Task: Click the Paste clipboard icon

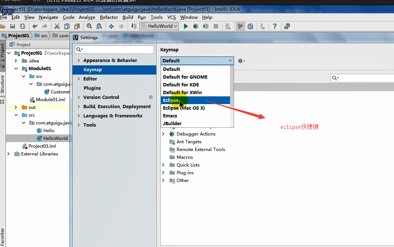Action: [x=77, y=26]
